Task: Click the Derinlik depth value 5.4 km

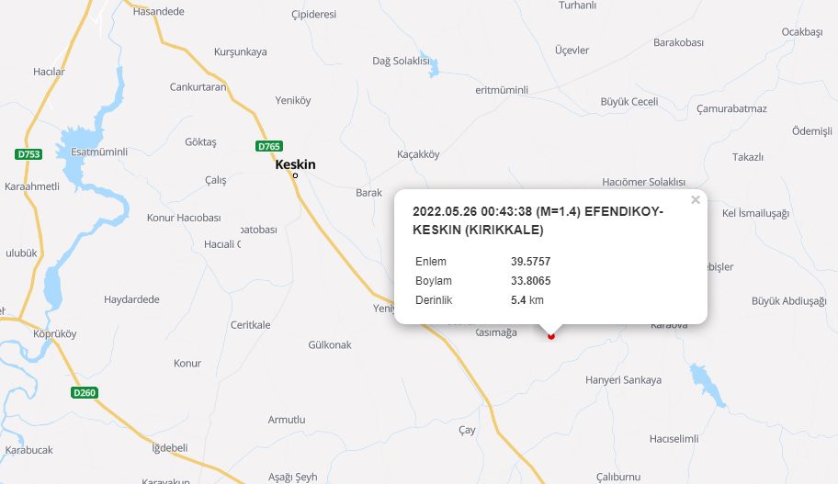Action: tap(527, 300)
